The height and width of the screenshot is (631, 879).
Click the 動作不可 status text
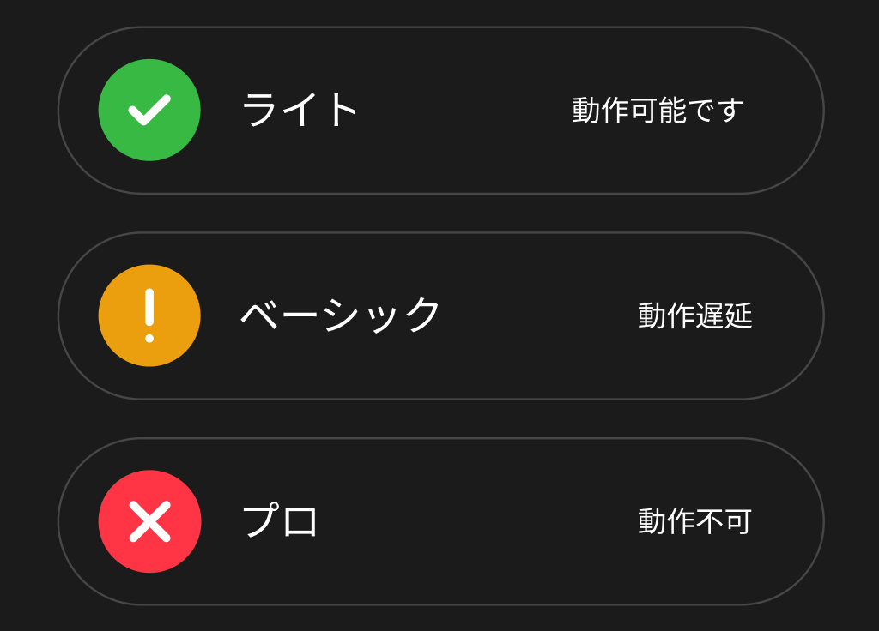click(x=695, y=521)
